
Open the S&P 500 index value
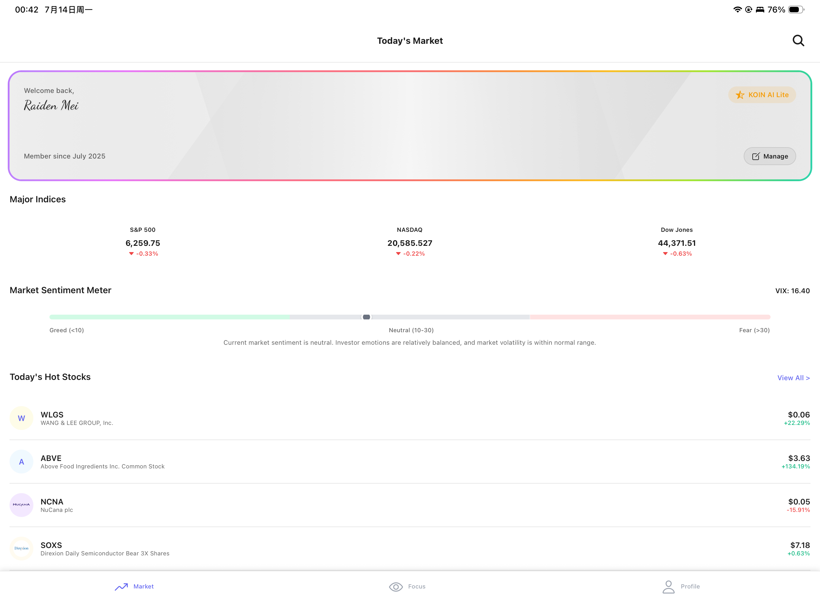[143, 243]
